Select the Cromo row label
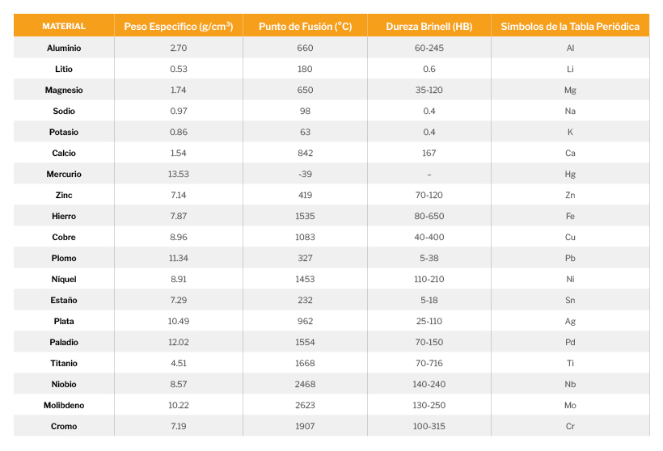663x451 pixels. [x=64, y=427]
